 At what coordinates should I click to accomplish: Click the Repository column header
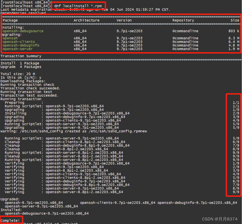[x=183, y=20]
